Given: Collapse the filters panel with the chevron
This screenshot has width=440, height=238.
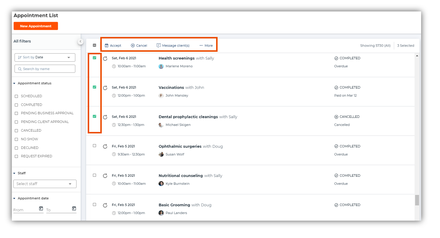Looking at the screenshot, I should (x=81, y=41).
